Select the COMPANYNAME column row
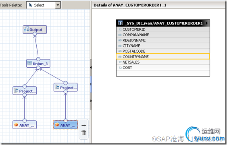The image size is (227, 145). tap(163, 35)
